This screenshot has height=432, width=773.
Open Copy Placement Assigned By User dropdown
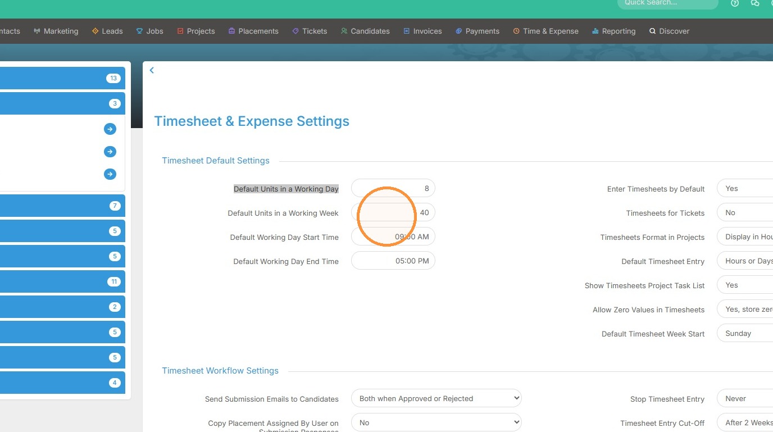(x=436, y=422)
